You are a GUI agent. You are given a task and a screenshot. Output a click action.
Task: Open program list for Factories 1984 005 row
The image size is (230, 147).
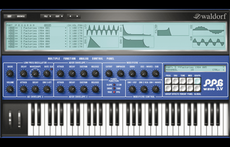click(x=66, y=39)
